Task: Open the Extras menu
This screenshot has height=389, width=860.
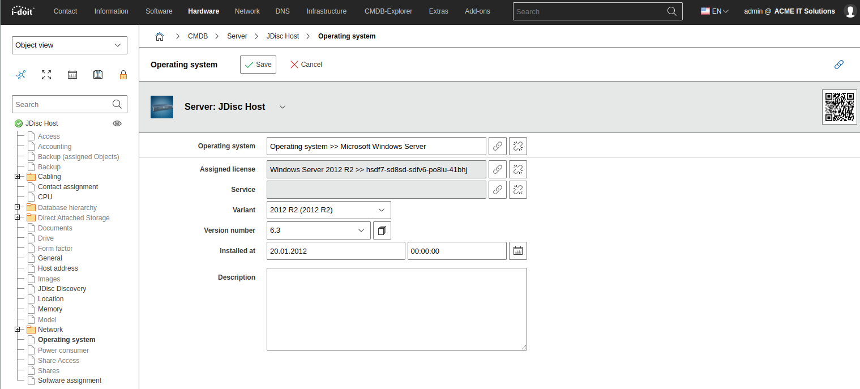Action: tap(439, 11)
